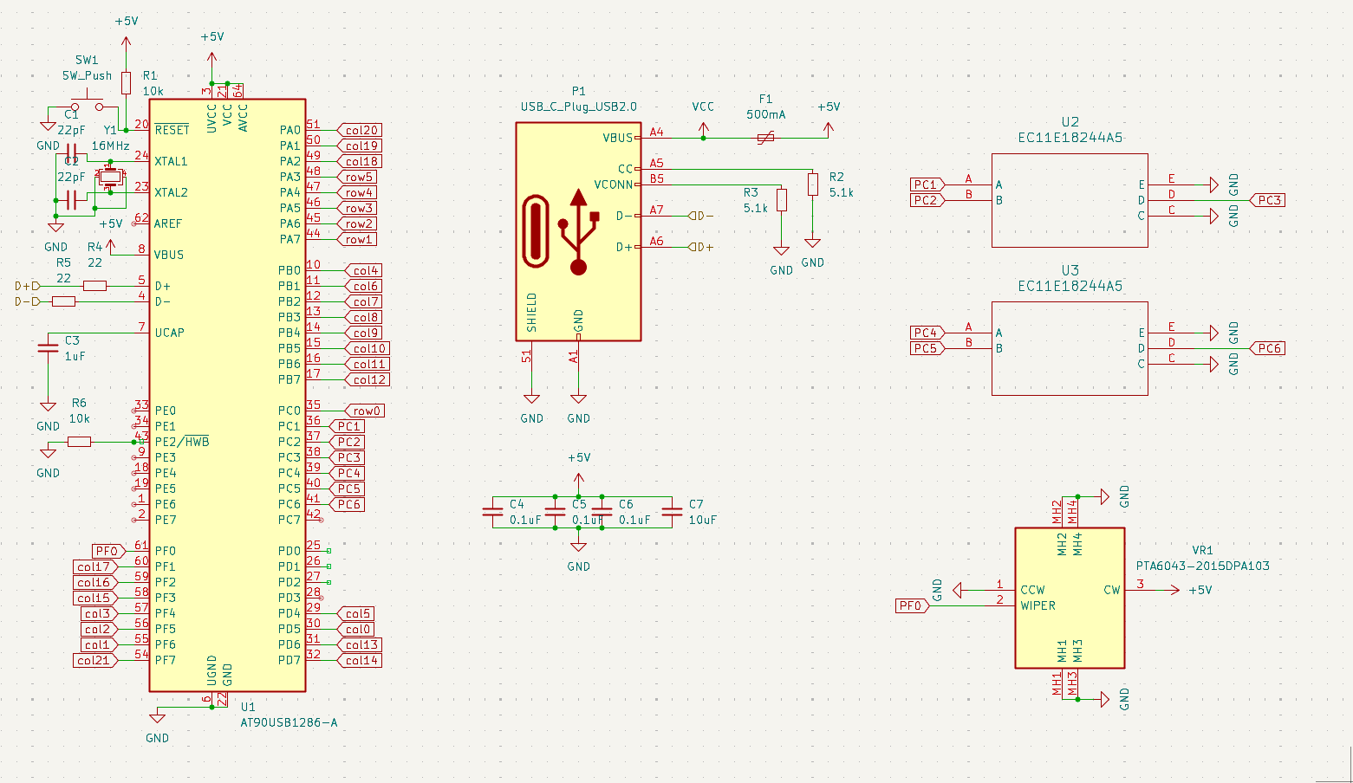This screenshot has width=1353, height=783.
Task: Select resistor R2 on the CC line
Action: pos(812,184)
